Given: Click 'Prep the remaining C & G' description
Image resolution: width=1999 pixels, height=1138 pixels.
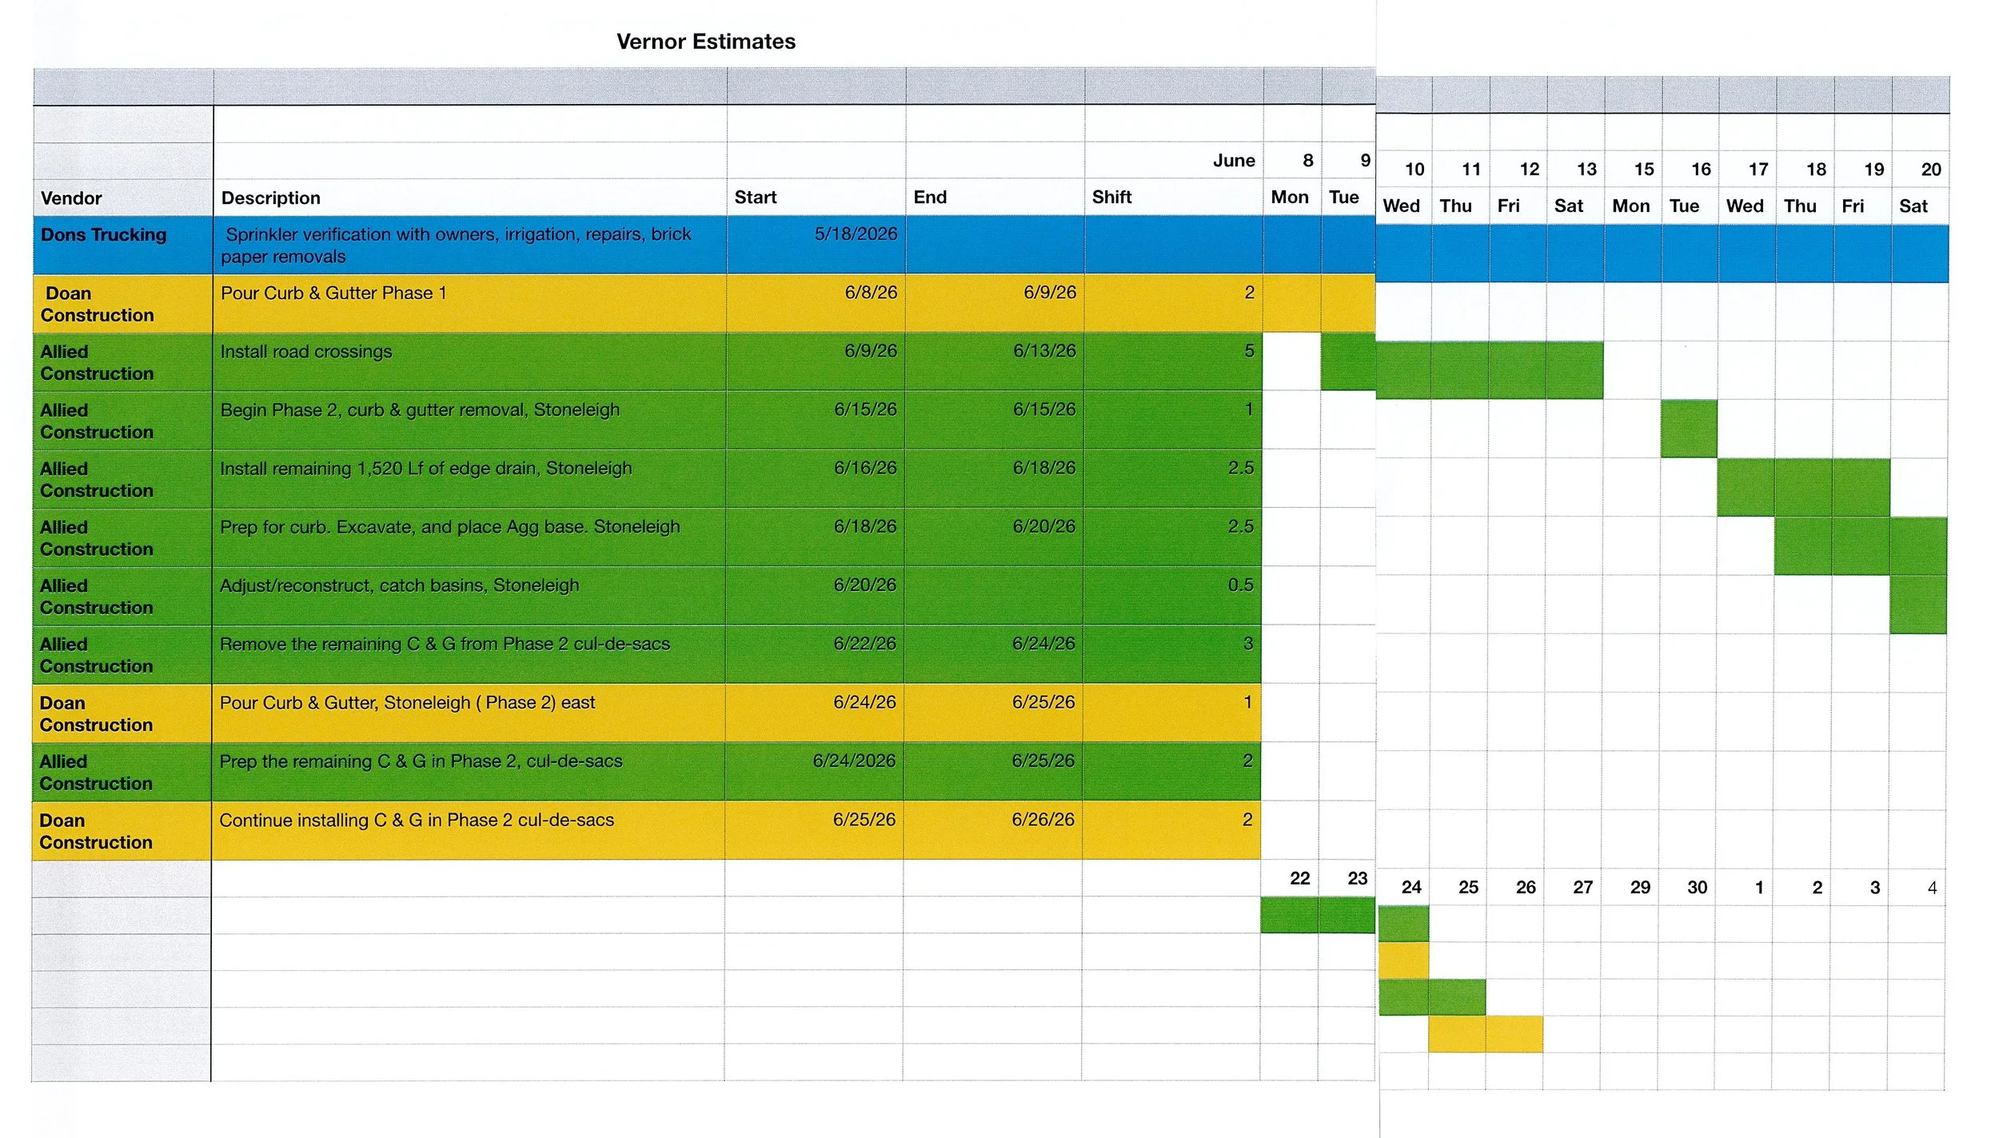Looking at the screenshot, I should click(x=421, y=761).
